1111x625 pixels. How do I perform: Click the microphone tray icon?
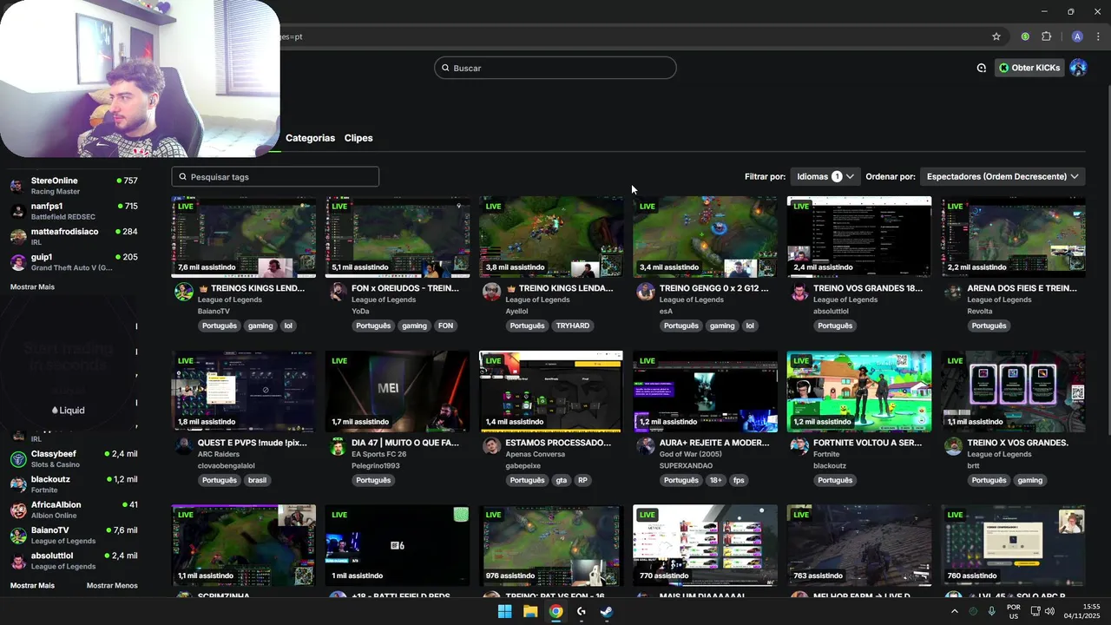tap(991, 612)
